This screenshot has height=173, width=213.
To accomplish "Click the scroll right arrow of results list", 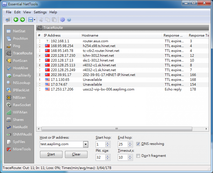I will click(206, 129).
